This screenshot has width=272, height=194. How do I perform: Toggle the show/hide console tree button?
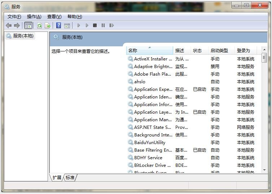28,25
